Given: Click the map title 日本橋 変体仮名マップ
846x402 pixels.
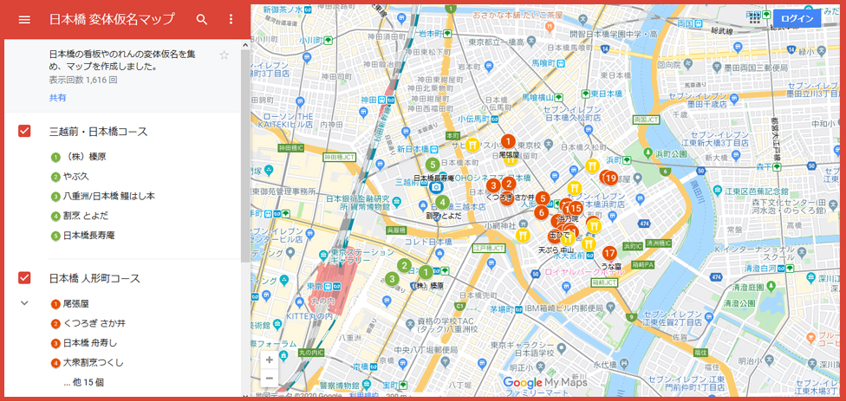Looking at the screenshot, I should 112,19.
